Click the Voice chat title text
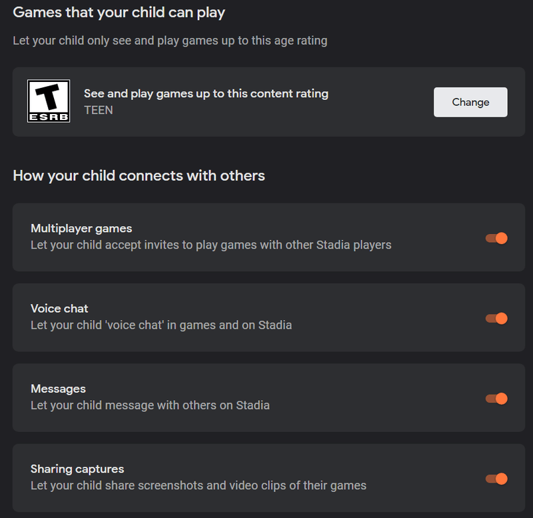The height and width of the screenshot is (518, 533). pyautogui.click(x=59, y=309)
